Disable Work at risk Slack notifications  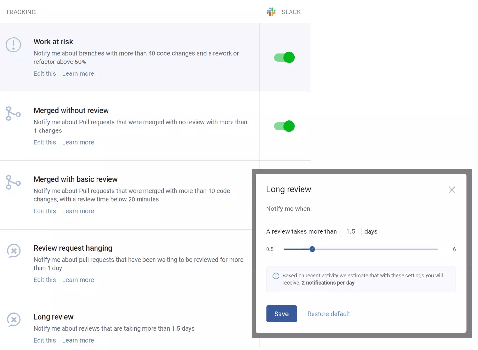click(x=284, y=57)
